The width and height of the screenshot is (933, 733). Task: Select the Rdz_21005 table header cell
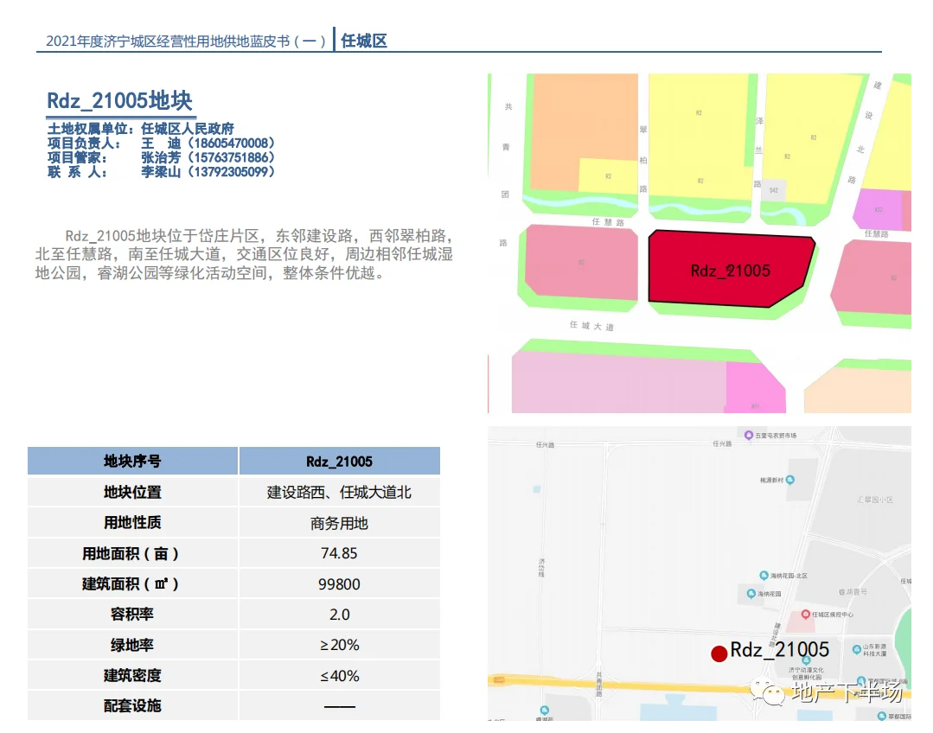tap(339, 461)
